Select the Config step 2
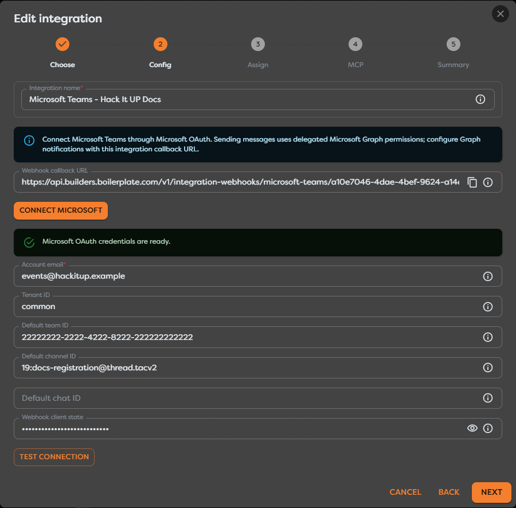The height and width of the screenshot is (508, 516). 161,44
